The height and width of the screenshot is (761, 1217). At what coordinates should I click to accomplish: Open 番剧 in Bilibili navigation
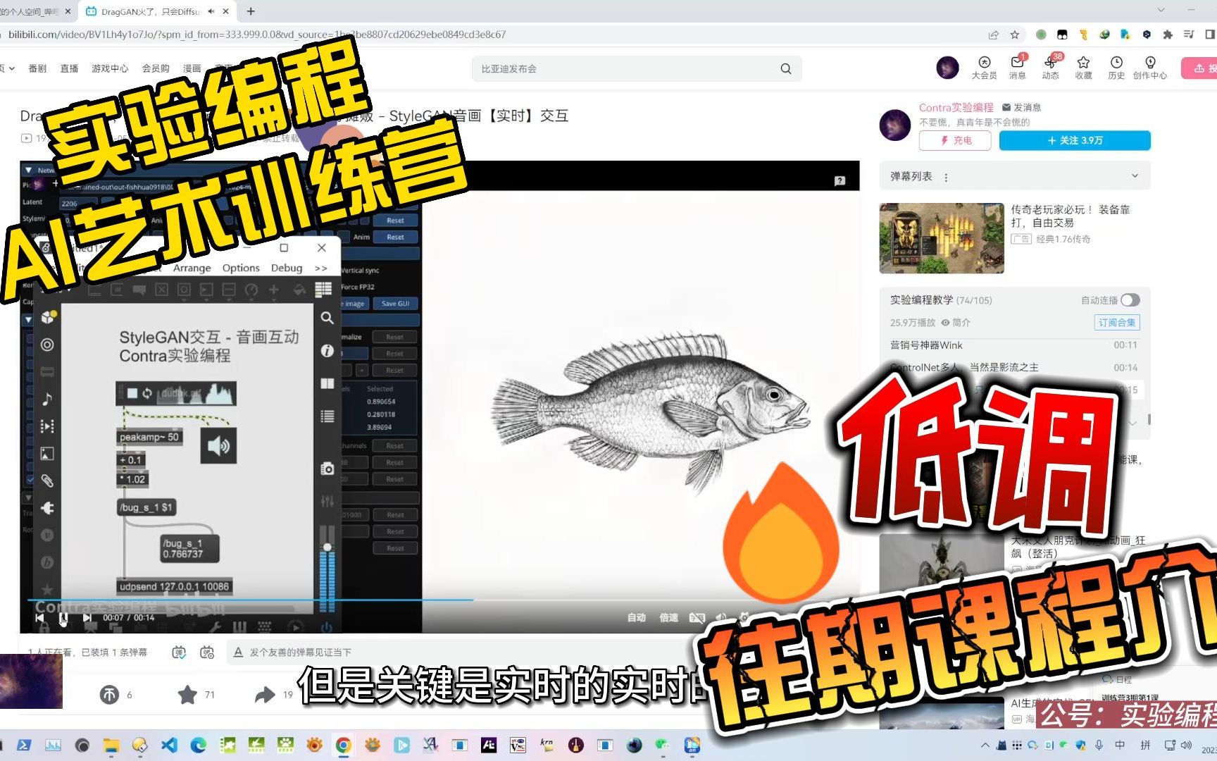click(37, 68)
